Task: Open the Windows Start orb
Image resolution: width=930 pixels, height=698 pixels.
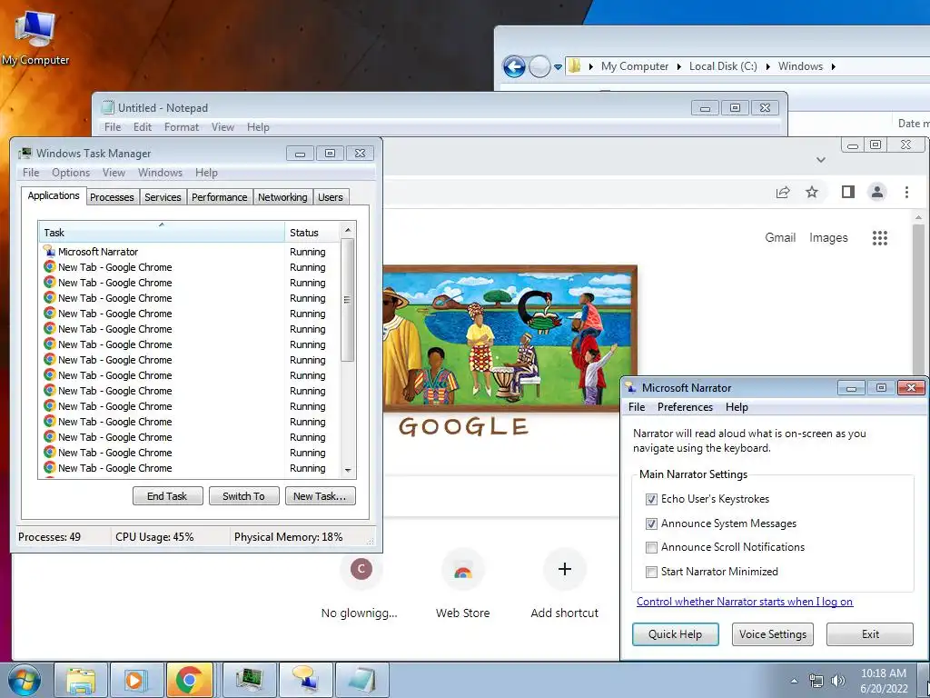Action: click(x=24, y=680)
